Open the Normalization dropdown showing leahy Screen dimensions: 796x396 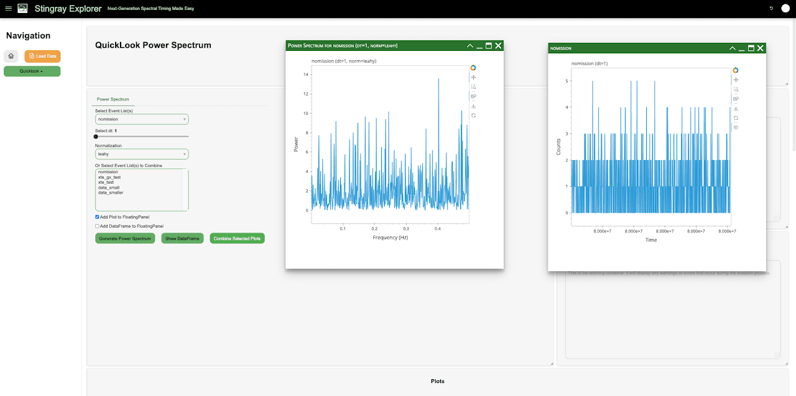click(x=142, y=154)
